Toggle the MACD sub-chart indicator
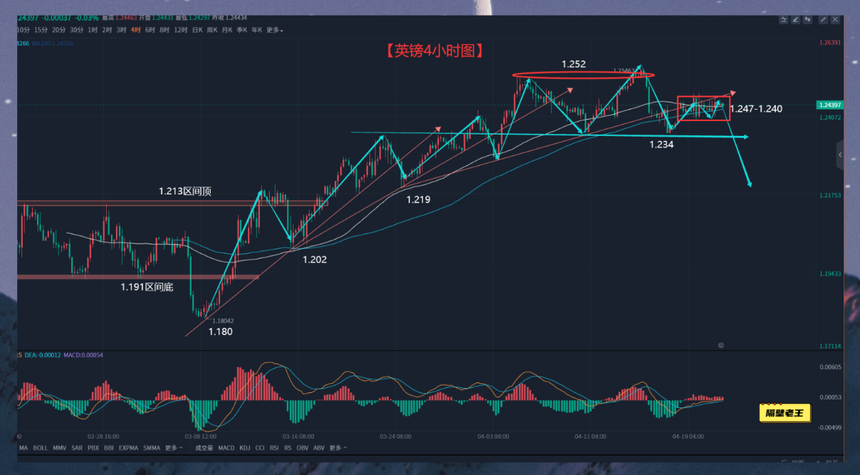The height and width of the screenshot is (475, 860). (x=226, y=448)
